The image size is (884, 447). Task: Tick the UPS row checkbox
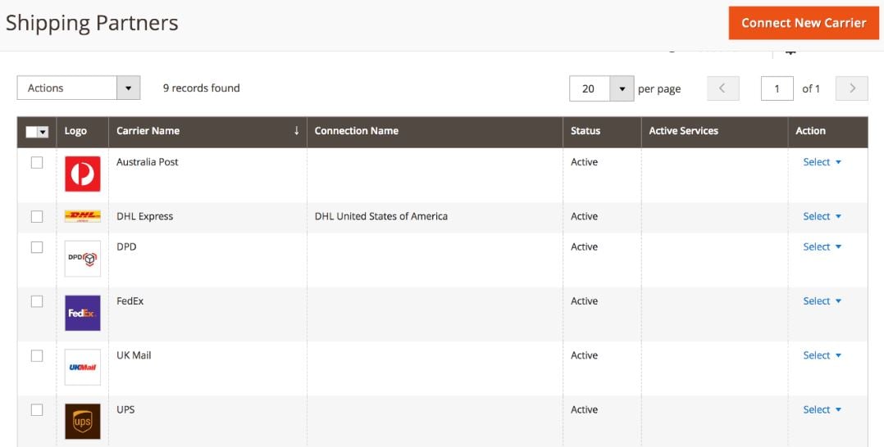click(37, 410)
